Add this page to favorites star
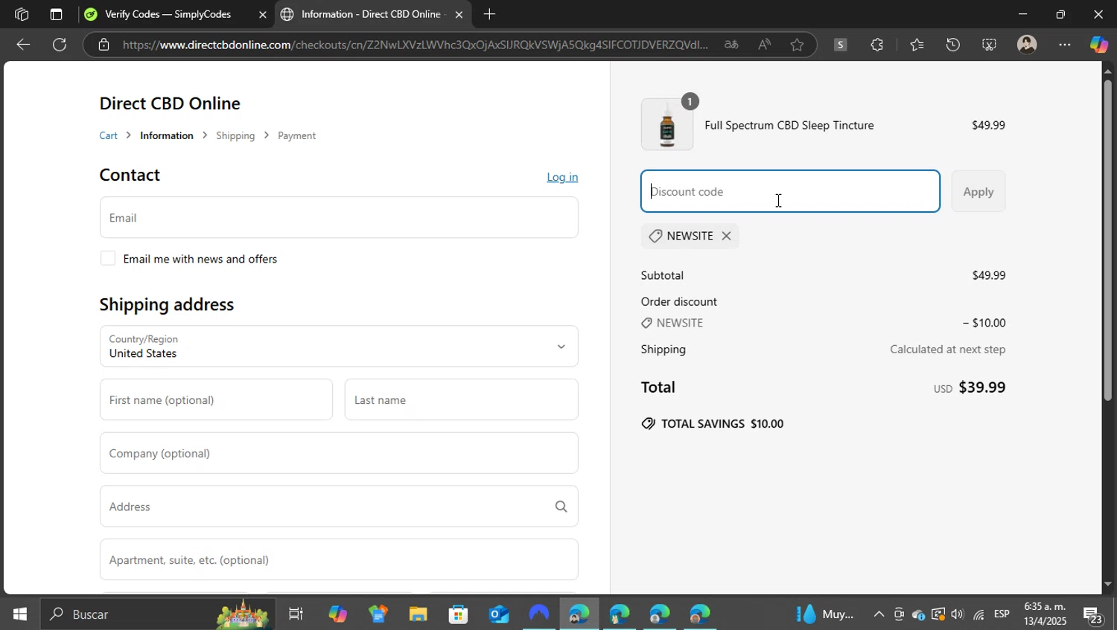 click(797, 45)
